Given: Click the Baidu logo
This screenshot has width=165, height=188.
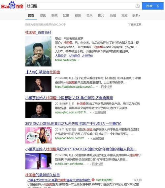Looking at the screenshot, I should click(x=12, y=5).
